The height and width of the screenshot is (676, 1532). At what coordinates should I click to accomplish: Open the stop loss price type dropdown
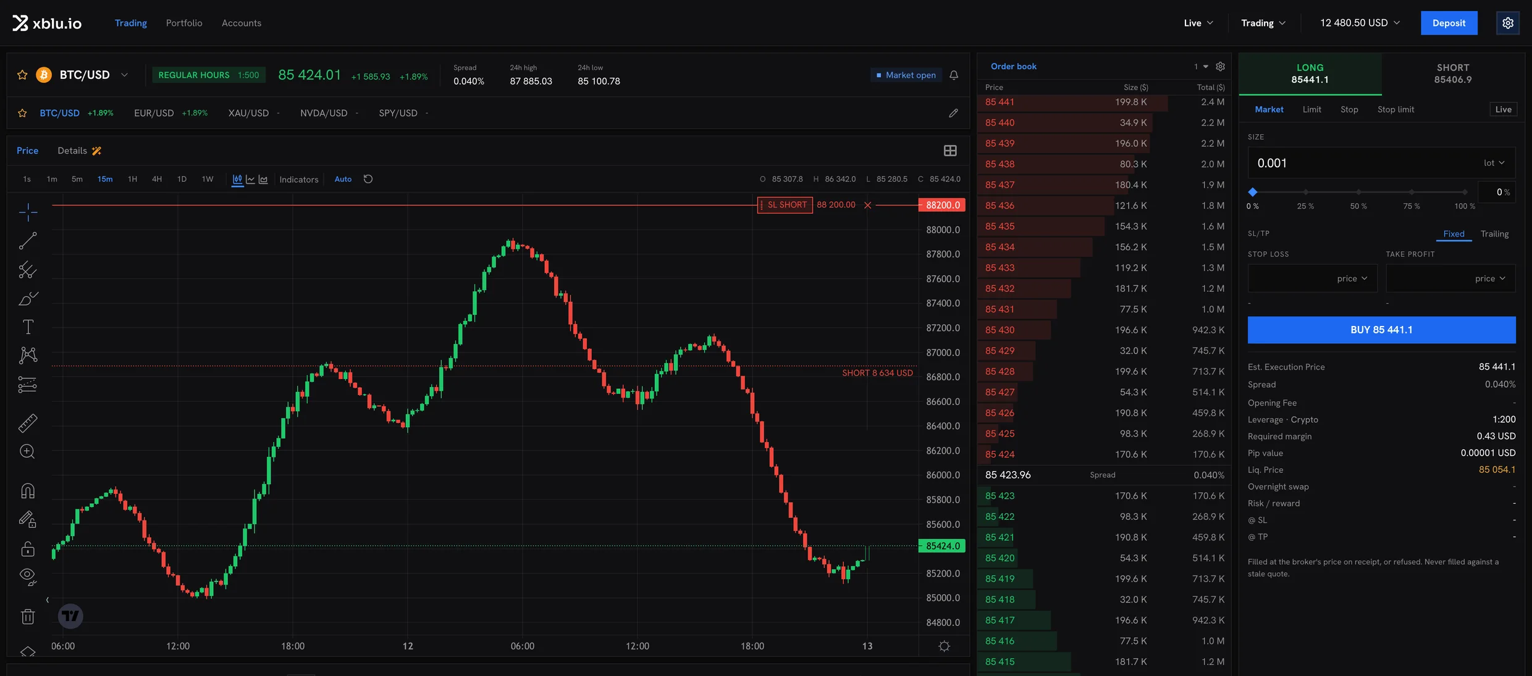click(1352, 278)
